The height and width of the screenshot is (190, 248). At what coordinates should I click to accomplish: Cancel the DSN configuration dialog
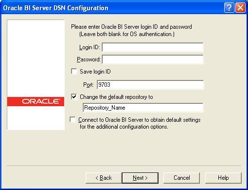click(181, 178)
